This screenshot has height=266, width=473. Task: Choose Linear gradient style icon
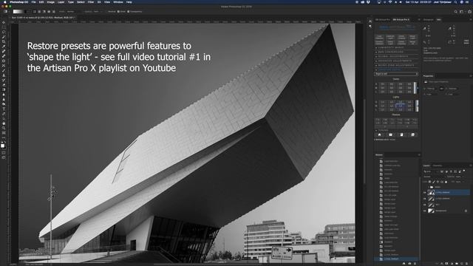click(35, 12)
